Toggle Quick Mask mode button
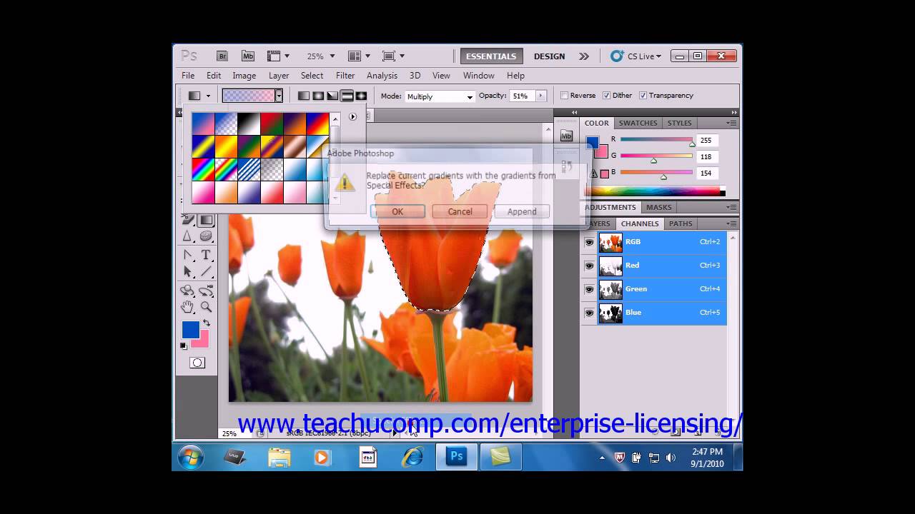This screenshot has height=514, width=915. tap(197, 363)
